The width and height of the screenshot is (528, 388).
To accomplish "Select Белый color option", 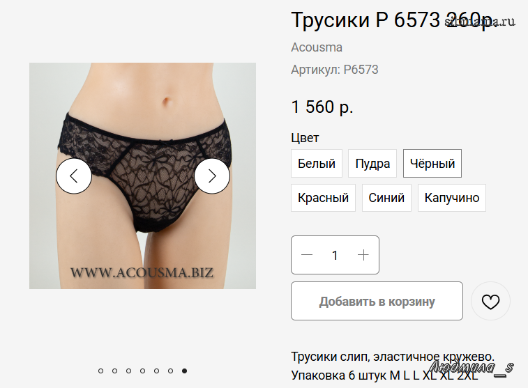I will pos(317,164).
